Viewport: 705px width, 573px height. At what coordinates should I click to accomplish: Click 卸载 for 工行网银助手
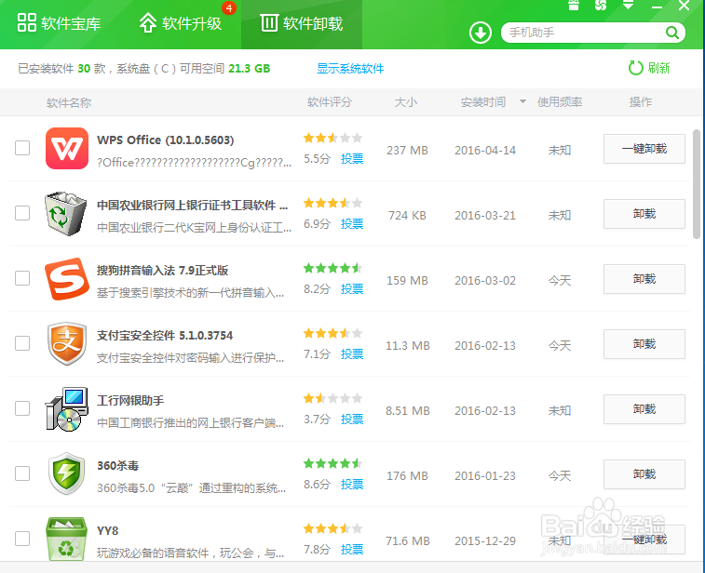(644, 409)
